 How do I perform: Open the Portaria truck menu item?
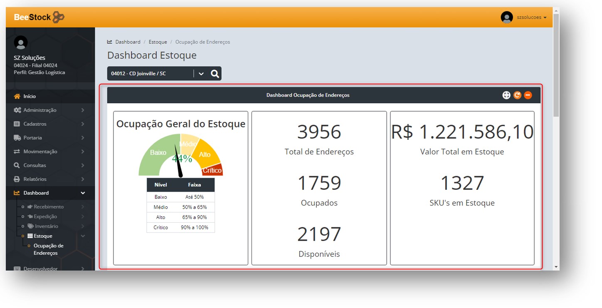click(32, 138)
